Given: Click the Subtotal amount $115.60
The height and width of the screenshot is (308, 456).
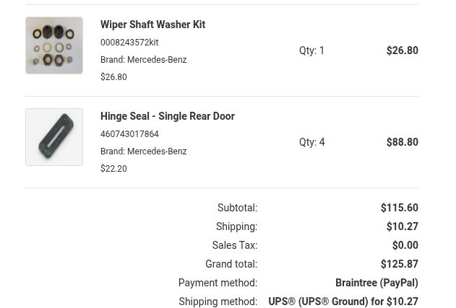Looking at the screenshot, I should 399,208.
